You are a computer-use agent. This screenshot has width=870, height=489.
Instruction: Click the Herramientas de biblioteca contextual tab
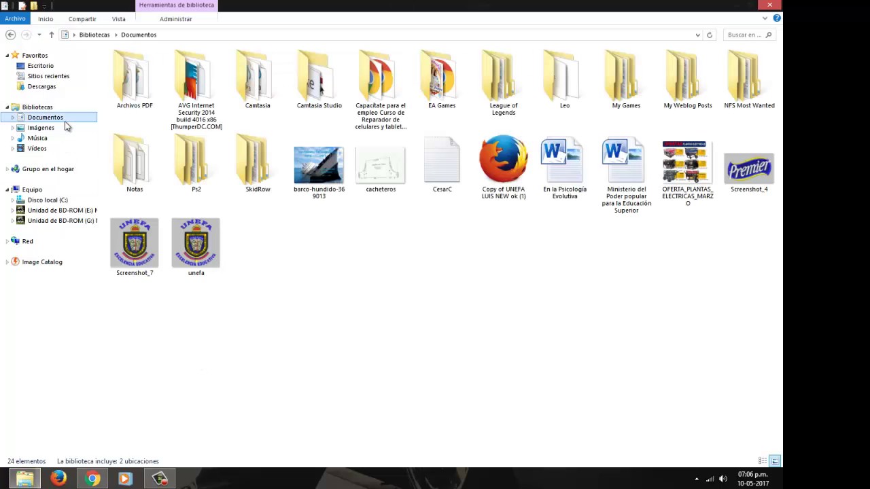(176, 5)
